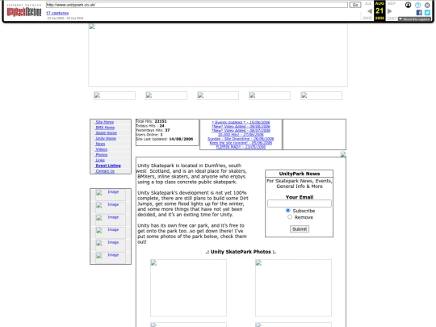Expand the About this capture dropdown
Screen dimensions: 436x327
(x=414, y=19)
